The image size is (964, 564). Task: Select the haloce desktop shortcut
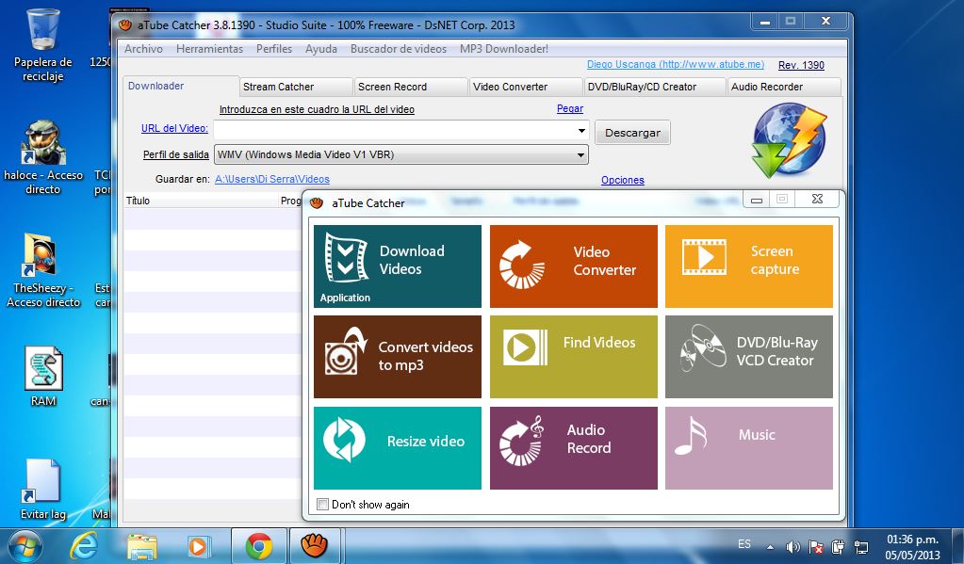point(43,158)
